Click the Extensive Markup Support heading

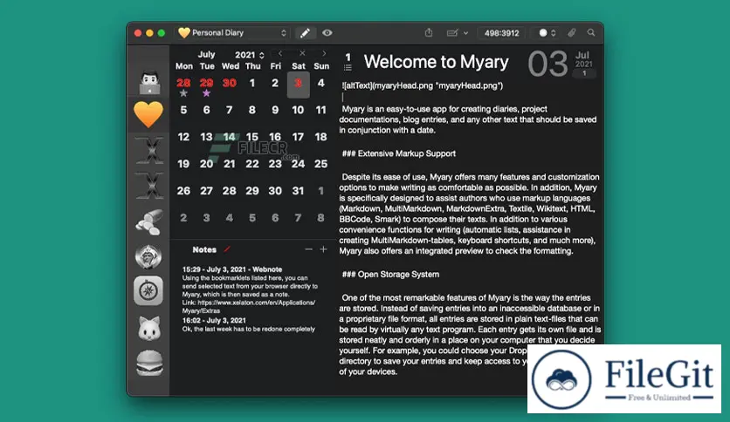[x=399, y=153]
